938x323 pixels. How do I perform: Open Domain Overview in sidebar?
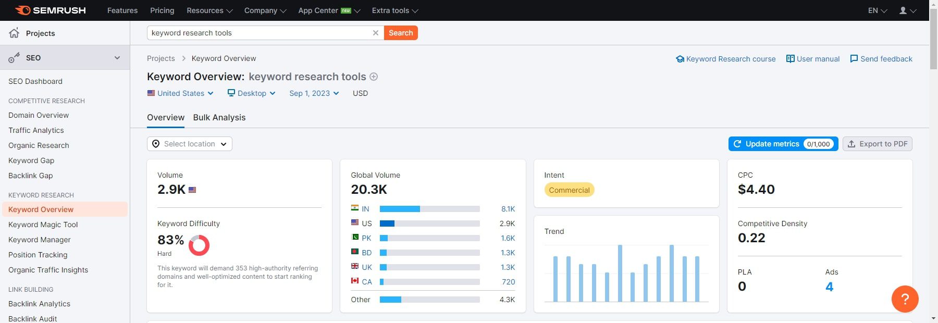pos(39,115)
